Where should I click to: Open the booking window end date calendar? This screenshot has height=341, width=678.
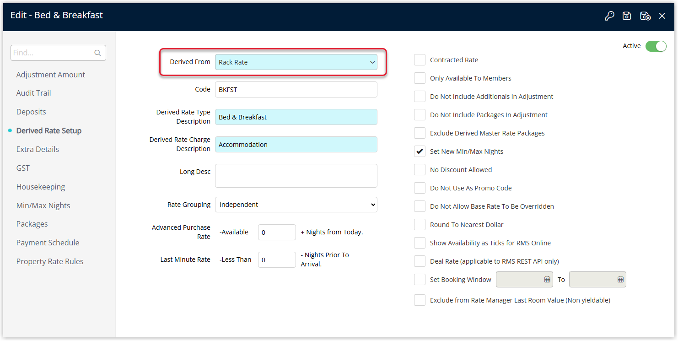point(620,279)
